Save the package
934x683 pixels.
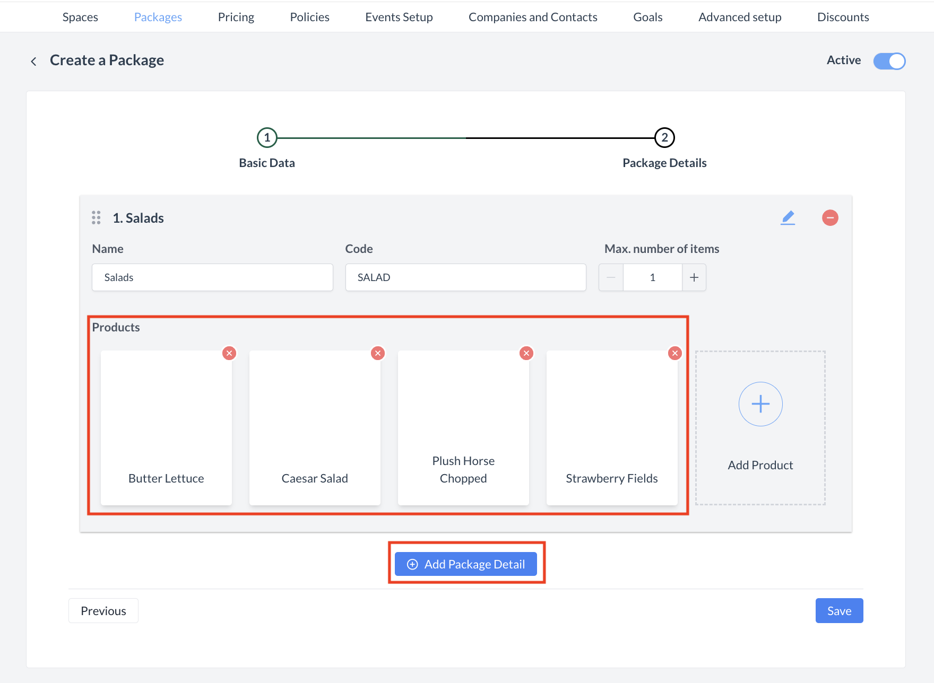(x=839, y=611)
